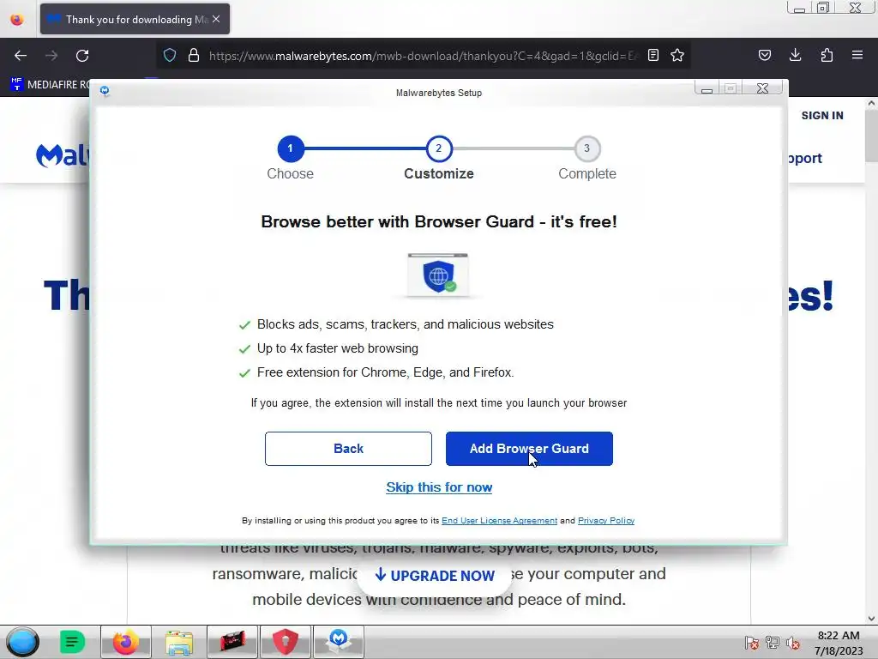Click Skip this for now link
The image size is (878, 659).
click(439, 487)
